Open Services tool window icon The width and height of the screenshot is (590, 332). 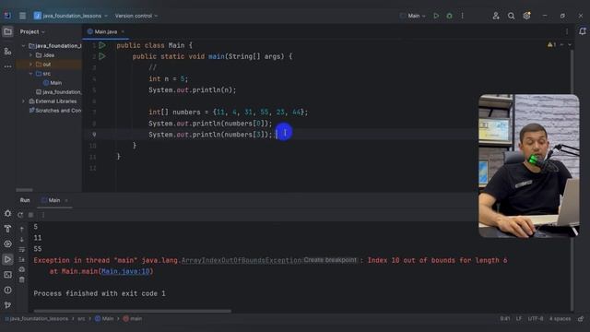tap(7, 243)
